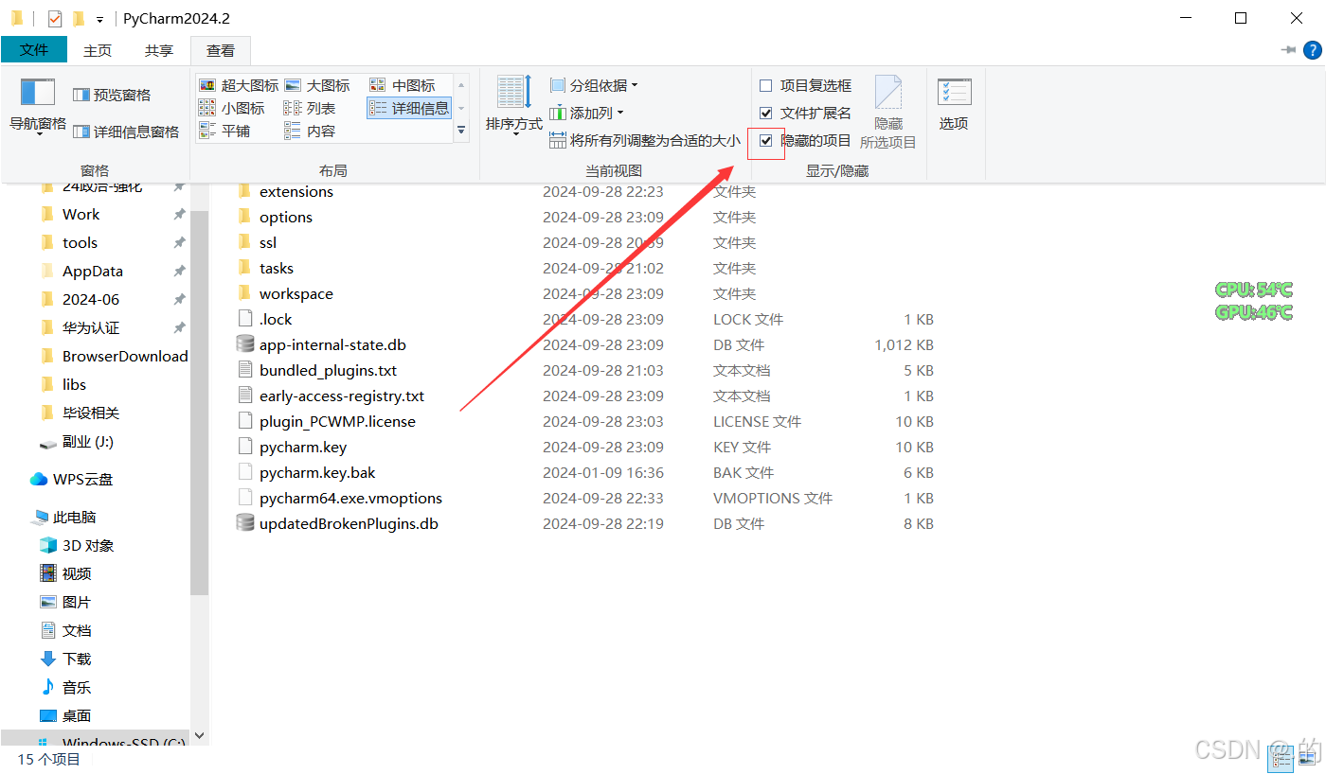Select app-internal-state.db file icon
The width and height of the screenshot is (1326, 774).
click(245, 344)
